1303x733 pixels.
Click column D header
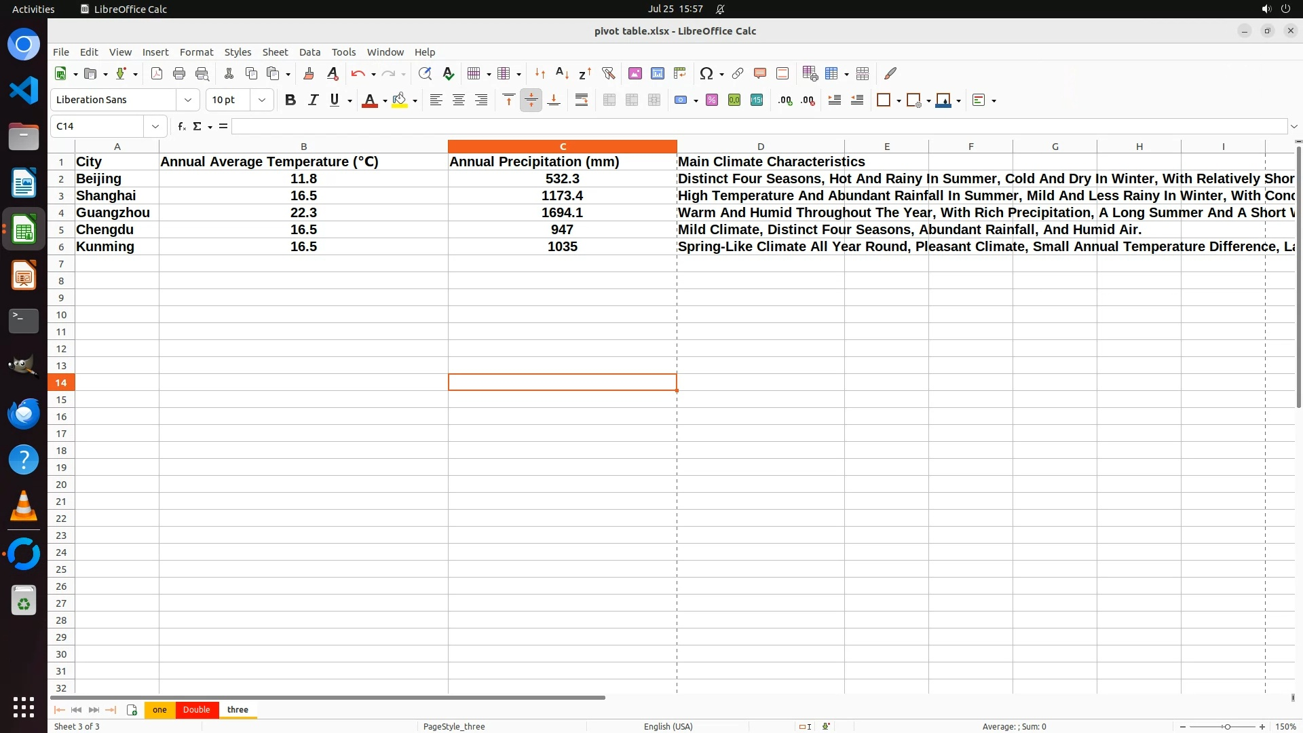tap(760, 147)
